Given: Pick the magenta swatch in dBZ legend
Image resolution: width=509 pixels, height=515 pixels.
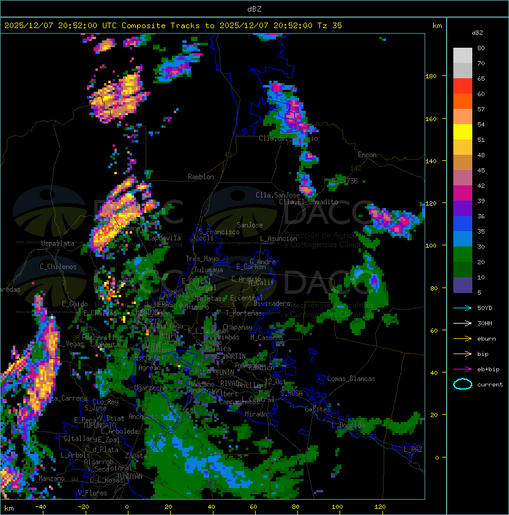Looking at the screenshot, I should click(463, 193).
